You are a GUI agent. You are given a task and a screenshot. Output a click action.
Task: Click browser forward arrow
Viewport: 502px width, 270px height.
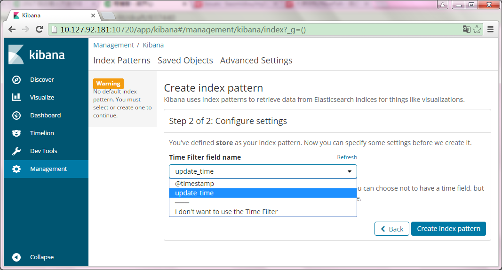click(25, 30)
